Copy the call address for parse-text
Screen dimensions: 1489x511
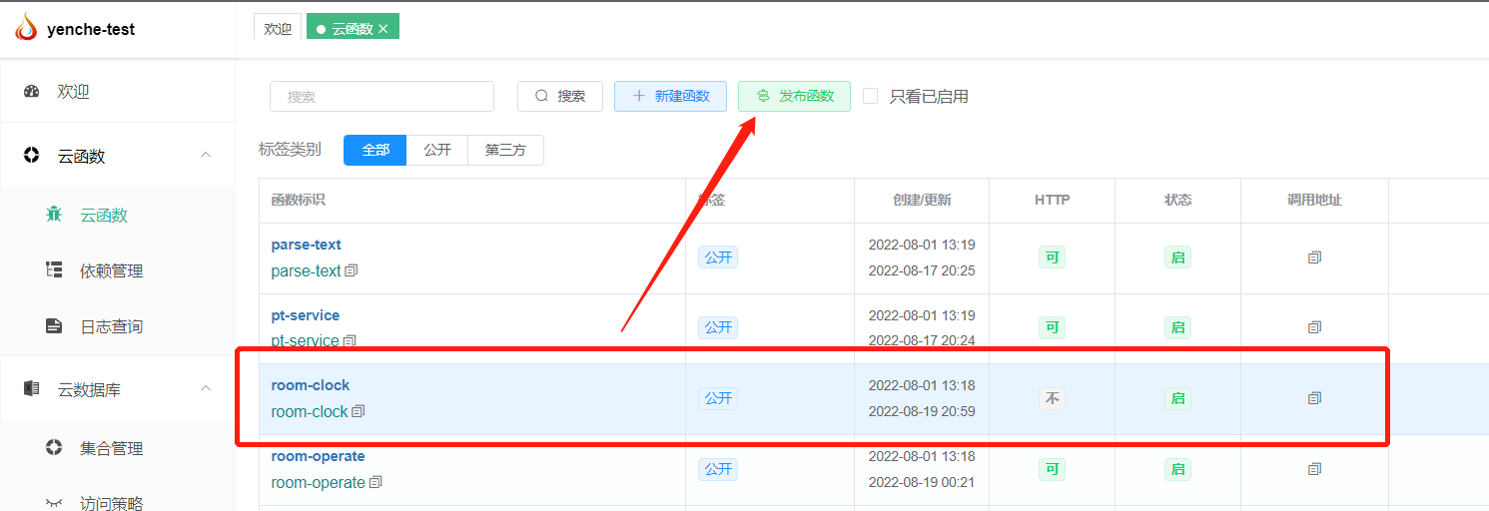(x=1314, y=257)
